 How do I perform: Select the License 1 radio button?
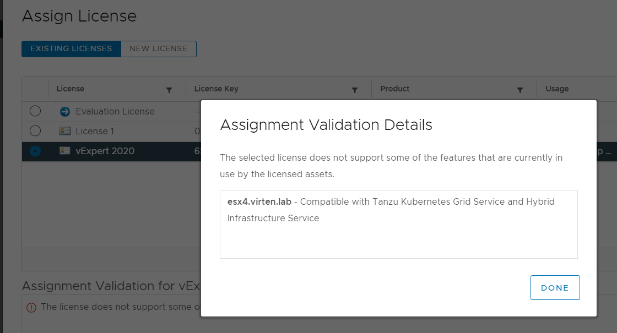click(35, 130)
